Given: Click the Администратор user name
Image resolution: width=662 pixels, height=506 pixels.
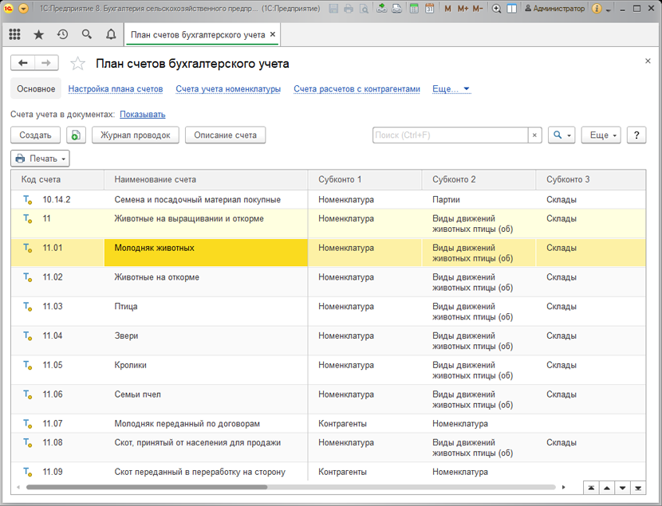Looking at the screenshot, I should 555,9.
